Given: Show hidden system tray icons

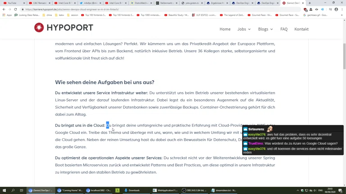Looking at the screenshot, I should 297,190.
